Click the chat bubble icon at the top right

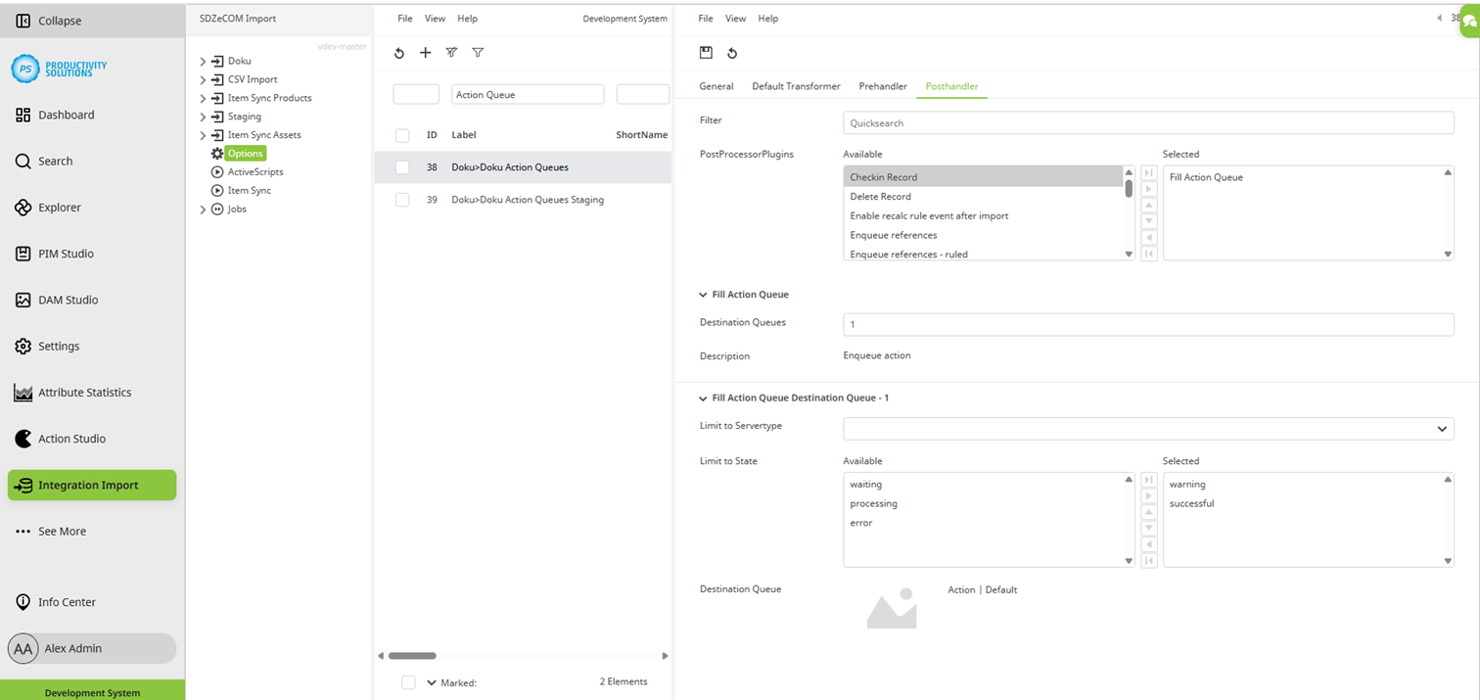(x=1470, y=22)
